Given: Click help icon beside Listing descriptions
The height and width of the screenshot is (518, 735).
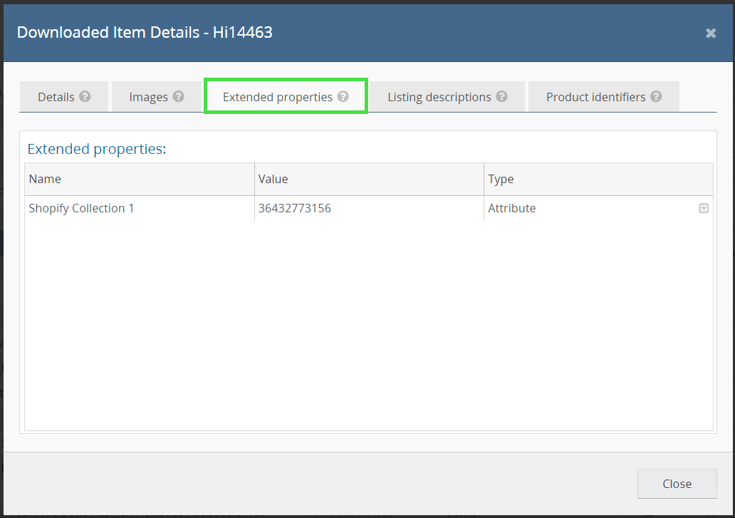Looking at the screenshot, I should point(502,97).
